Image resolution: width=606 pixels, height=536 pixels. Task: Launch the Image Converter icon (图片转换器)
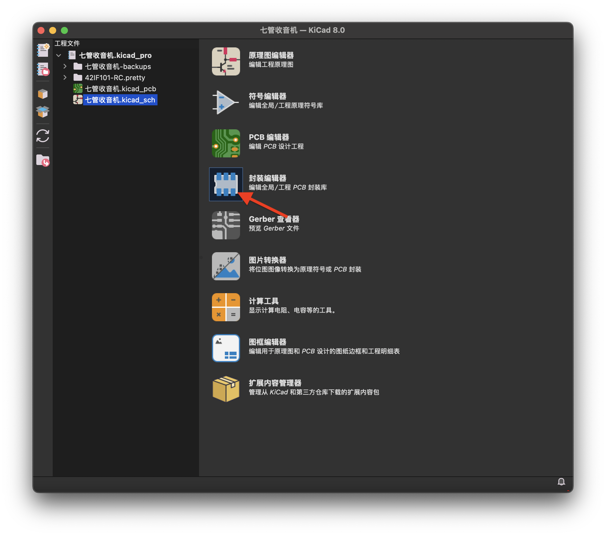[226, 266]
